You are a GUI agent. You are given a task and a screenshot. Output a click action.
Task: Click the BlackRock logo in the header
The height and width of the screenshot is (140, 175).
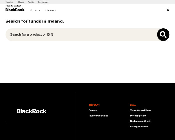pos(15,10)
